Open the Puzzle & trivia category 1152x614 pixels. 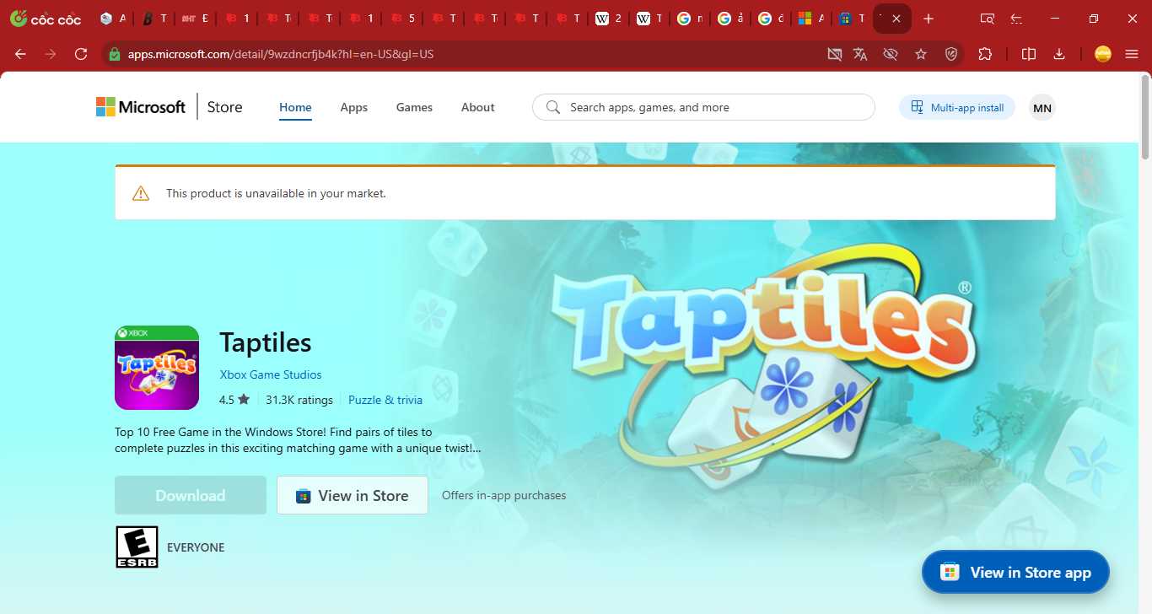point(385,400)
